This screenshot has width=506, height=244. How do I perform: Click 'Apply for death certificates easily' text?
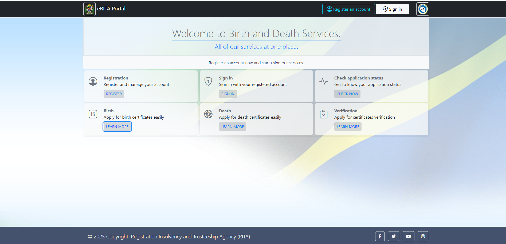pyautogui.click(x=250, y=117)
